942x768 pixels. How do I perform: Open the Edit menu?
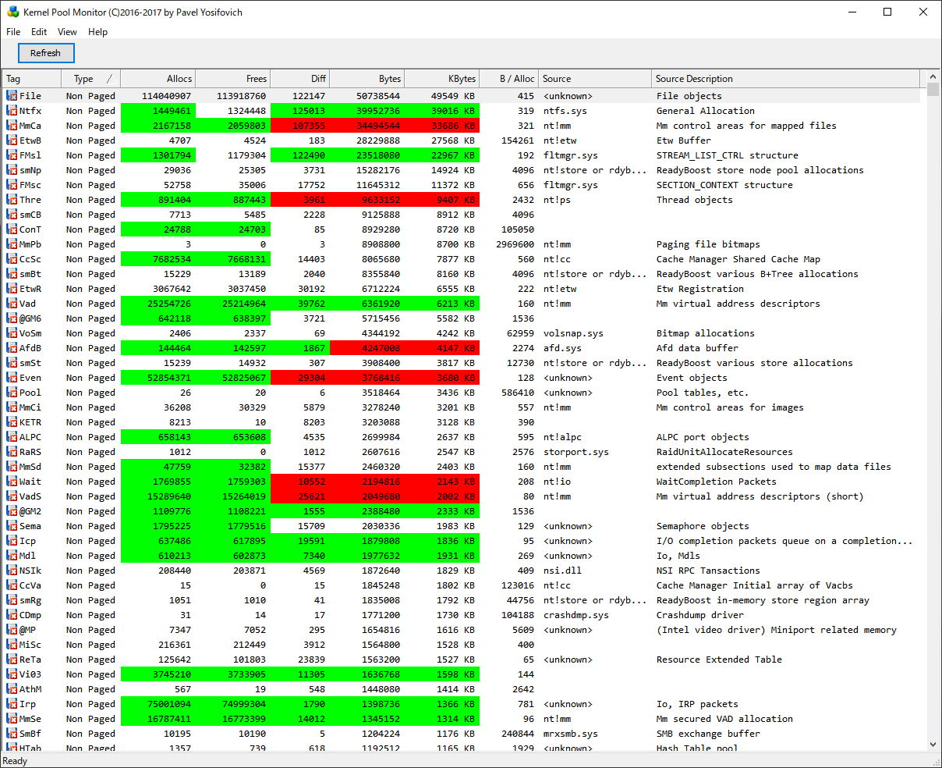[39, 32]
